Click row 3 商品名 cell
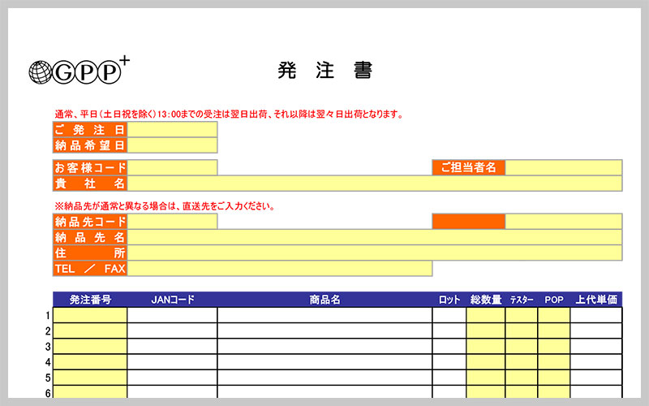649x406 pixels. pos(325,347)
